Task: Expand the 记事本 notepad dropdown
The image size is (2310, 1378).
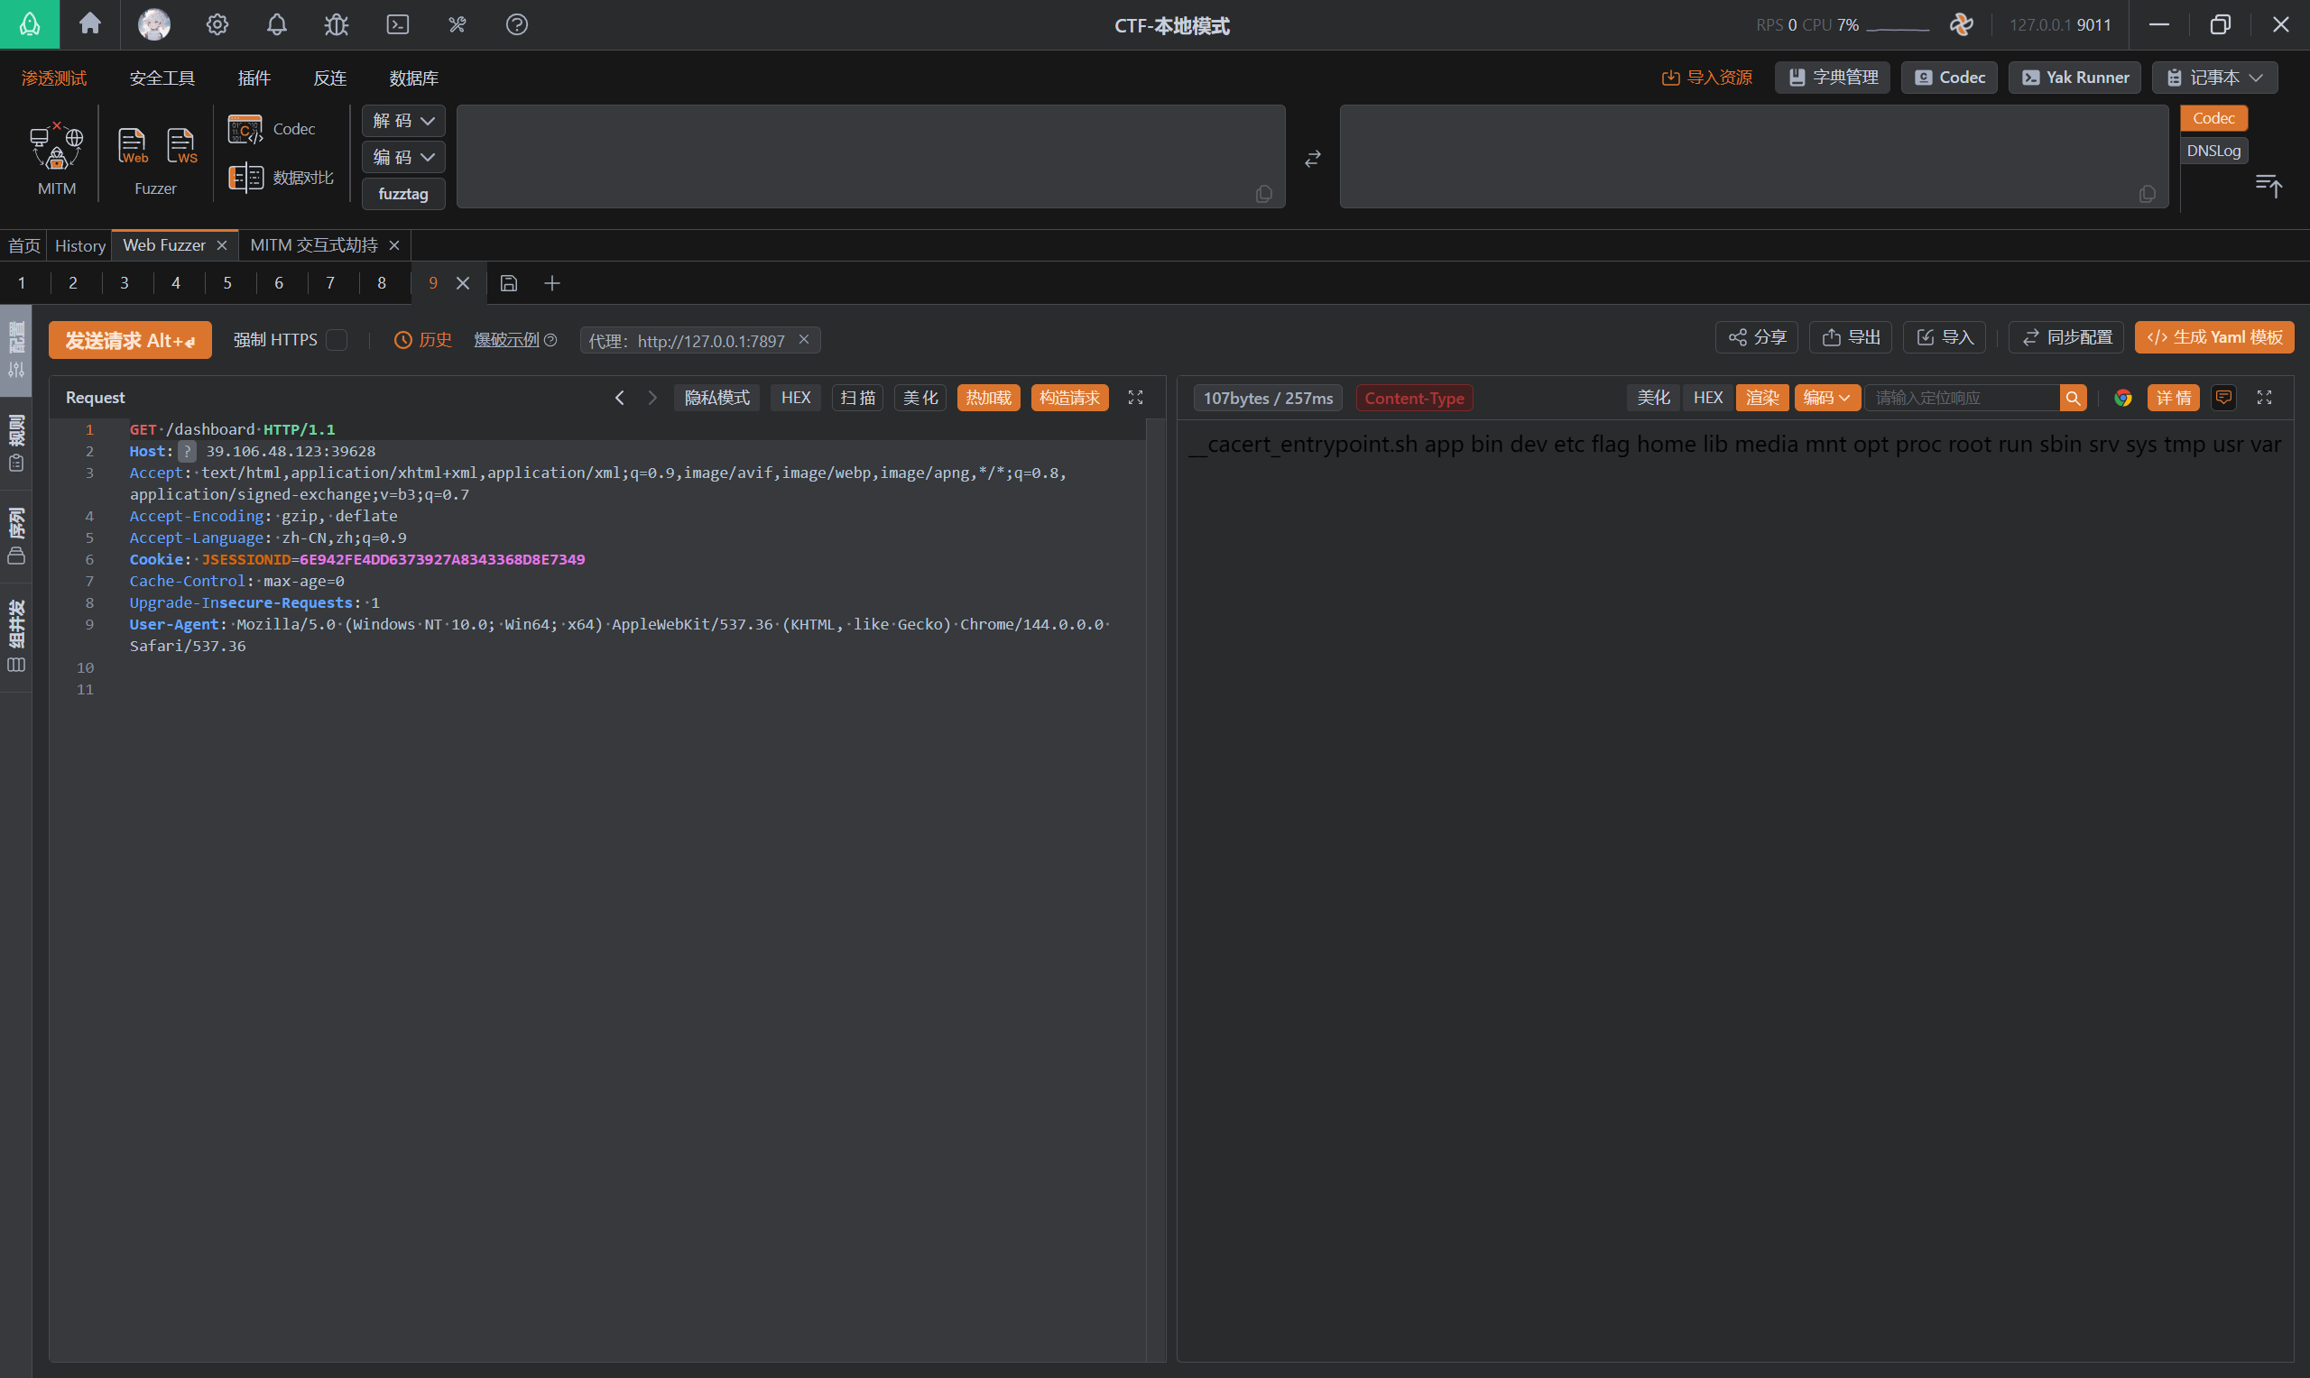Action: 2214,77
